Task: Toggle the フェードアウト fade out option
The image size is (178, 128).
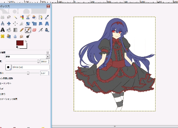Action: 6,84
